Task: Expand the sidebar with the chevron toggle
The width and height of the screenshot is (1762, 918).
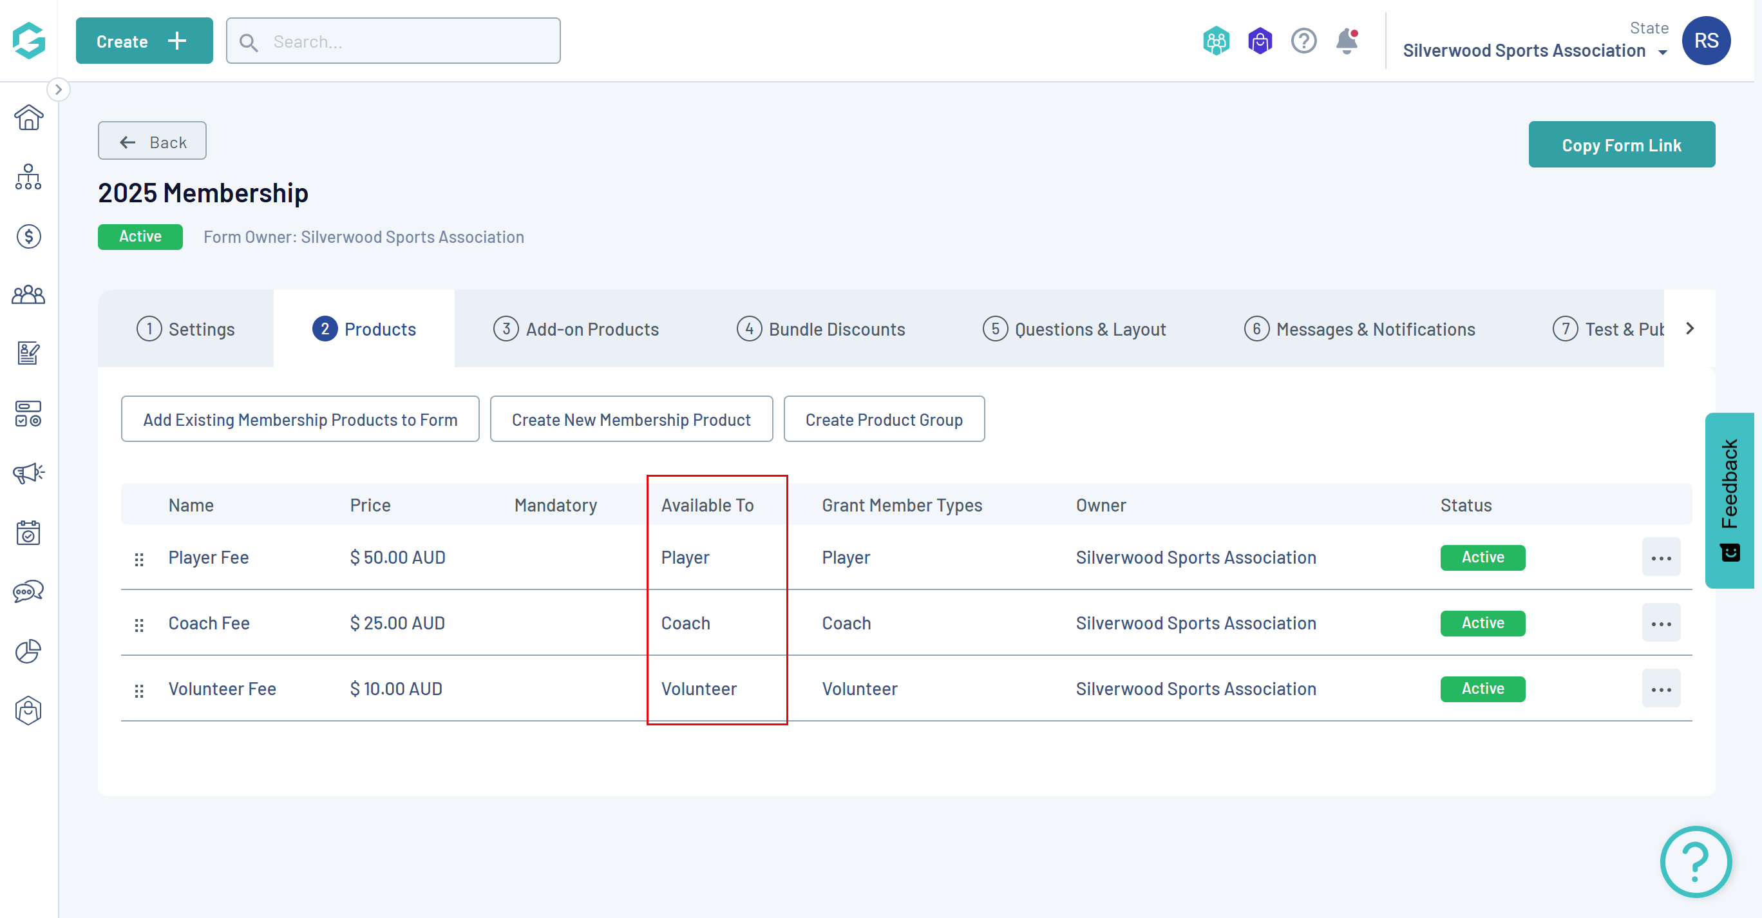Action: tap(59, 90)
